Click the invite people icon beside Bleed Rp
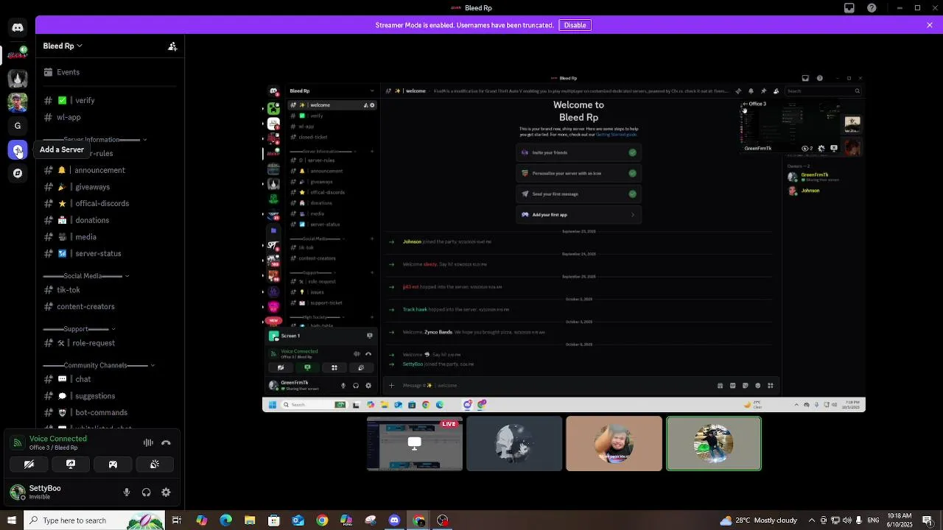 [172, 46]
